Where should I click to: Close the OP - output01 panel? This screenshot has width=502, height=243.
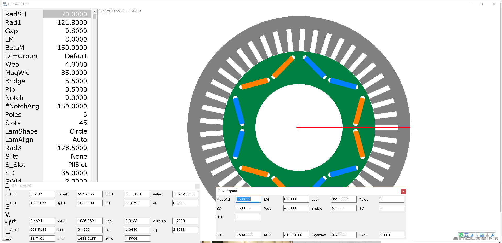click(x=197, y=186)
